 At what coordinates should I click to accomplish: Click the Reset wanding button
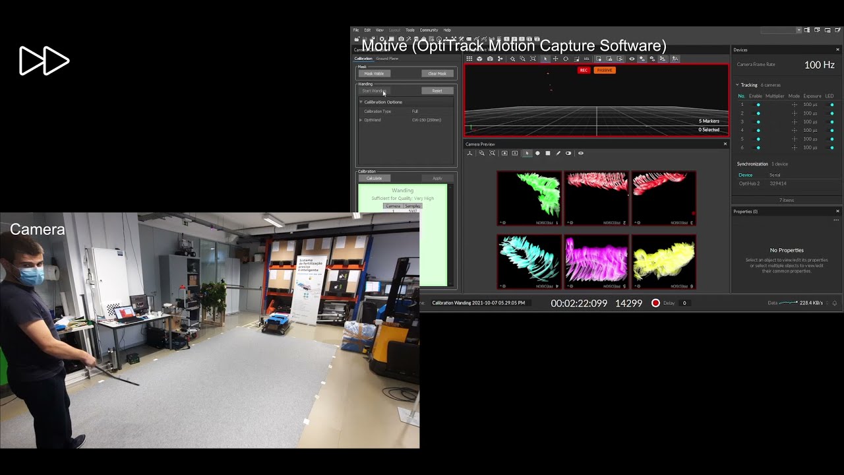click(x=437, y=91)
